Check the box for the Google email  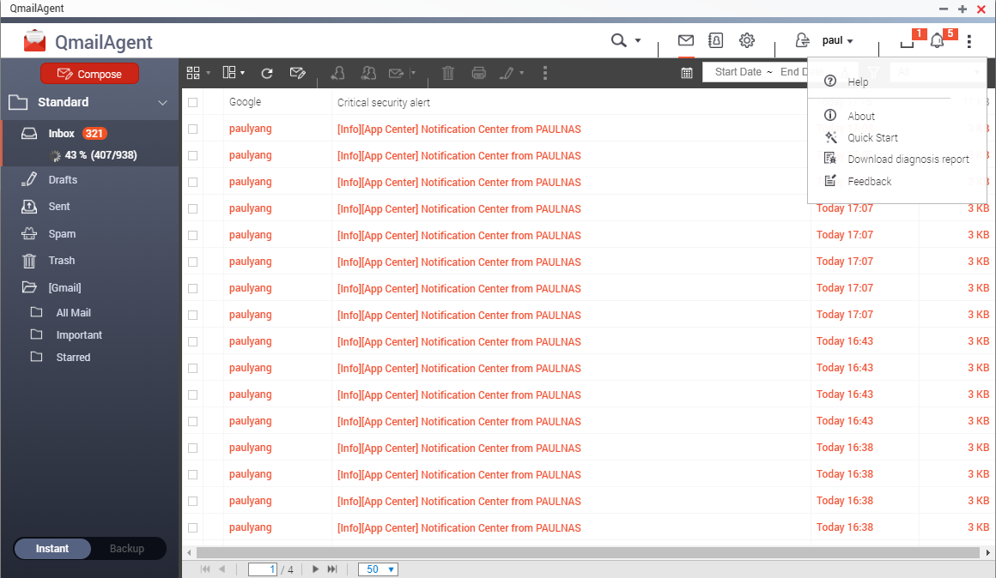[192, 102]
